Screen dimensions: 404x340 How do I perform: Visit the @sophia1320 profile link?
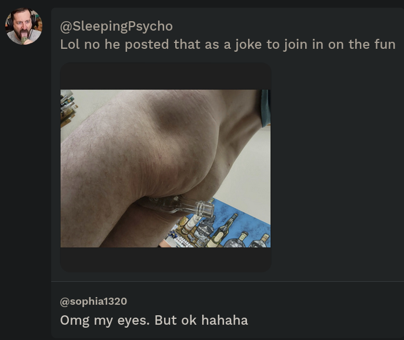click(94, 301)
